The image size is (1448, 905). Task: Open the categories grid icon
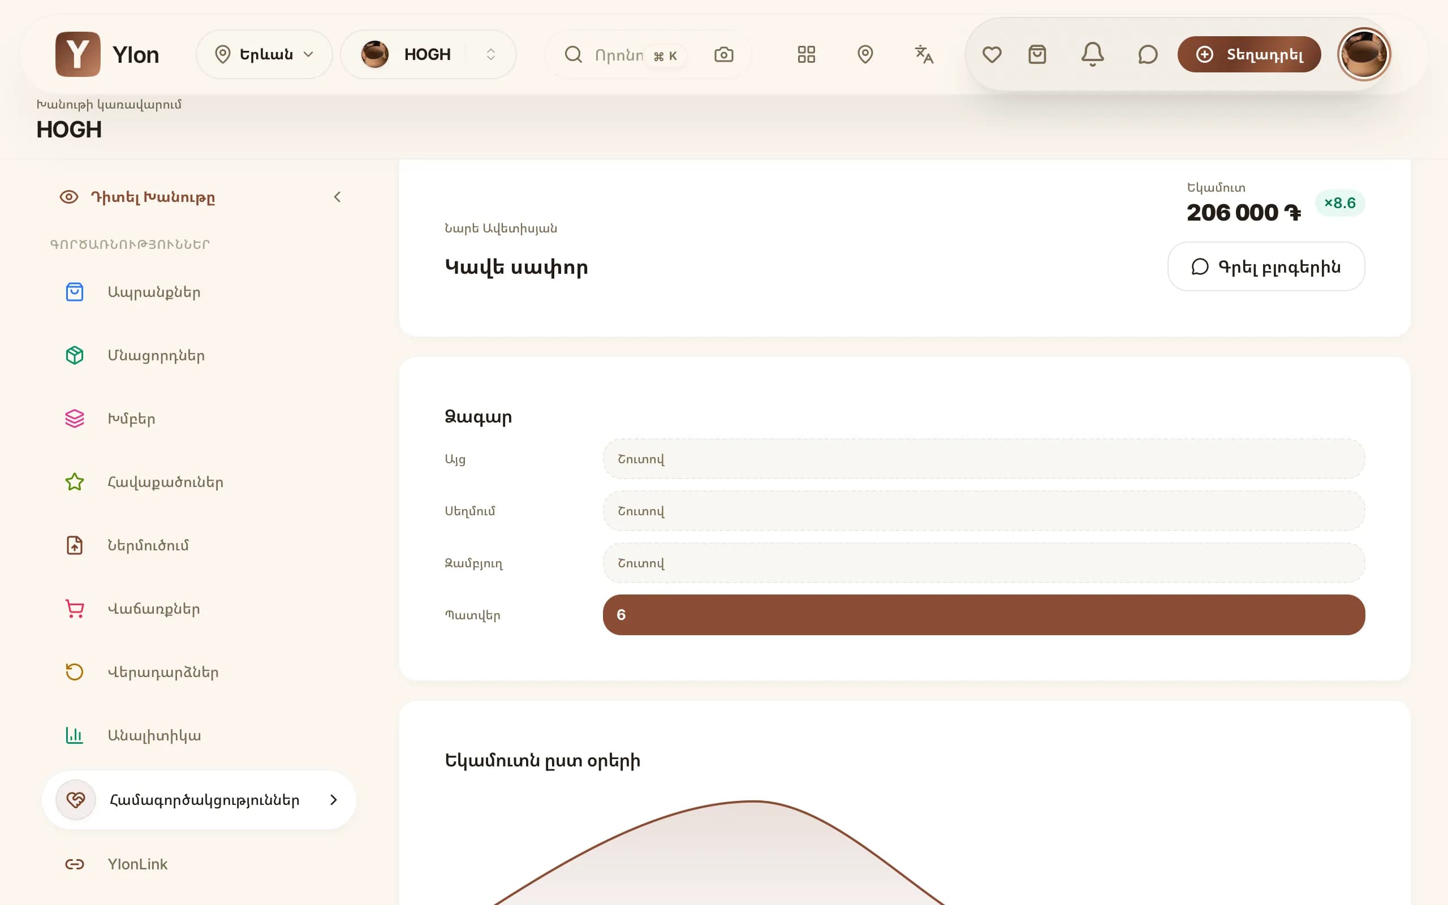coord(806,54)
